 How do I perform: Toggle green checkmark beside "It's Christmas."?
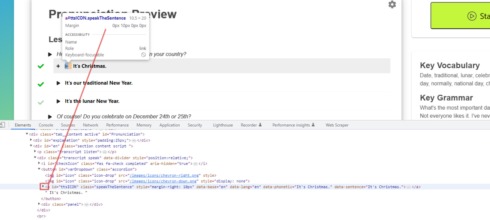(41, 66)
